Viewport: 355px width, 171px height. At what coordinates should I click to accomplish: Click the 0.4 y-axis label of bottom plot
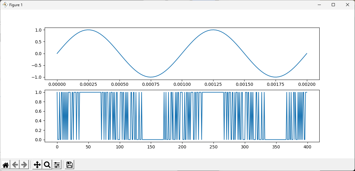tap(39, 121)
